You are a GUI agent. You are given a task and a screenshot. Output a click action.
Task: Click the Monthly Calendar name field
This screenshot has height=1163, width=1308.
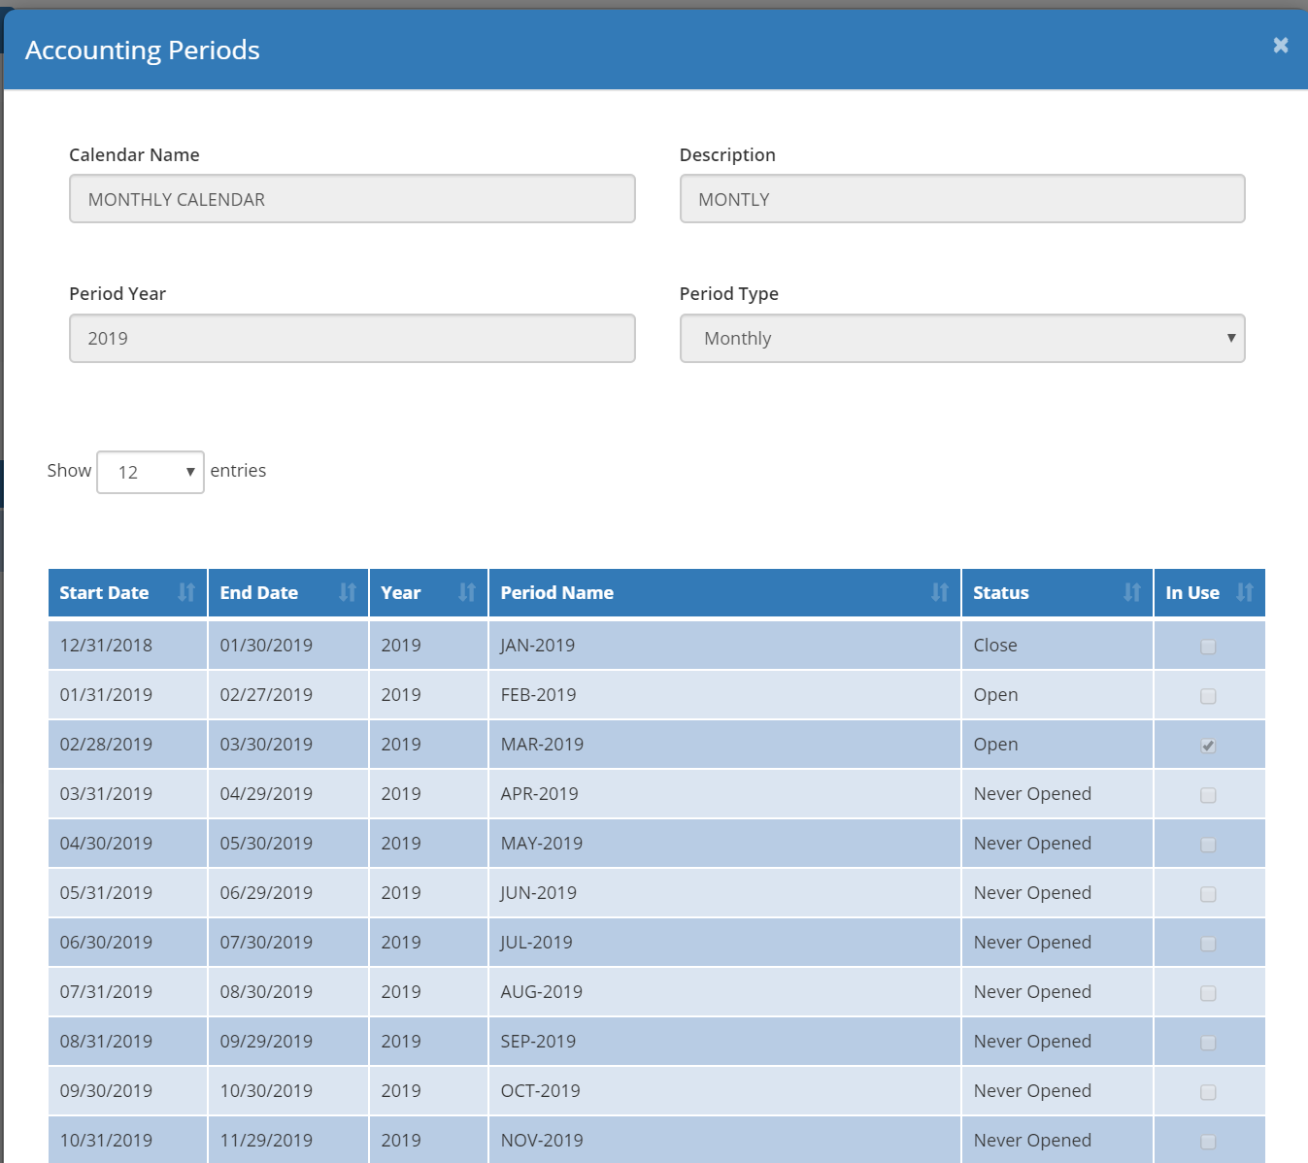[352, 198]
